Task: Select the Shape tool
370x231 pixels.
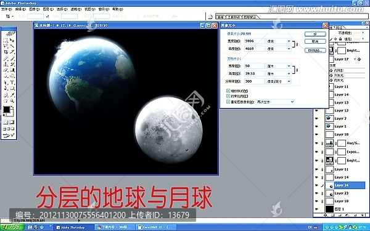Action: click(x=12, y=88)
